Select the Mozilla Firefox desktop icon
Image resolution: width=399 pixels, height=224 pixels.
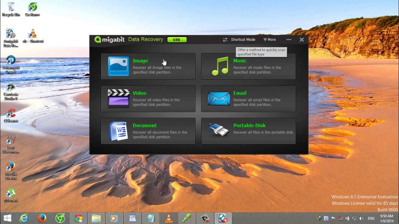[x=11, y=171]
